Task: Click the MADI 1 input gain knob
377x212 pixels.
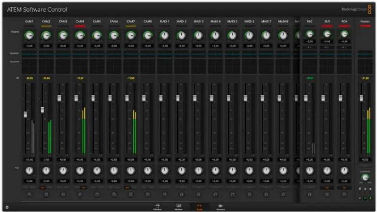Action: 165,36
